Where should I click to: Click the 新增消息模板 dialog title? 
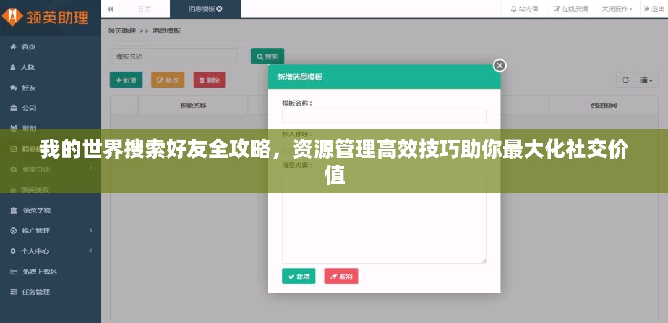[300, 77]
